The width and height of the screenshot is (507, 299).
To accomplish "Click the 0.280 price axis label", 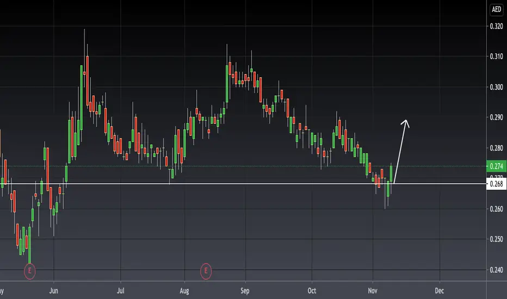I will click(496, 148).
